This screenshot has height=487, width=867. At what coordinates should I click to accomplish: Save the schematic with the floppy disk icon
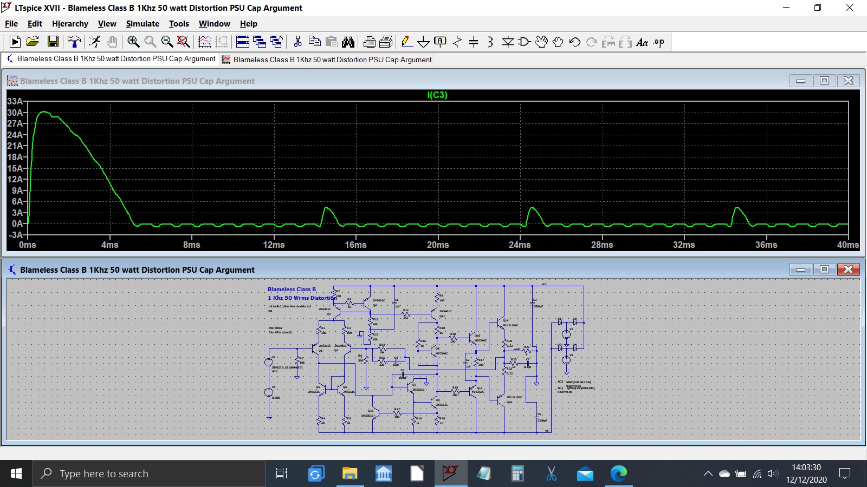(53, 42)
